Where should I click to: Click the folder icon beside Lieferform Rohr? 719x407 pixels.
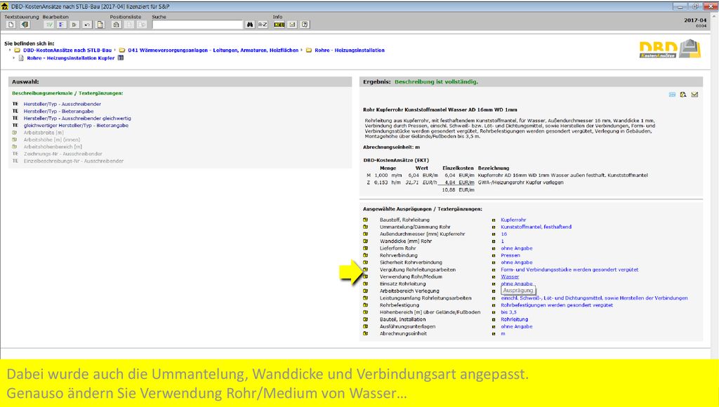[x=365, y=248]
